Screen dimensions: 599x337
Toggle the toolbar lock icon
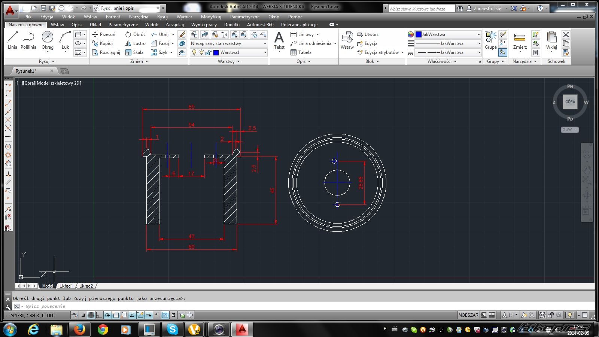point(551,315)
